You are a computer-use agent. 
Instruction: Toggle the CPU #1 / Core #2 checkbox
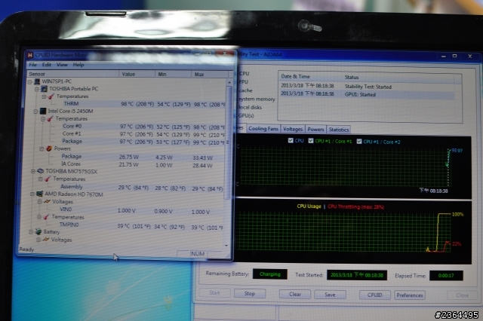[x=359, y=141]
